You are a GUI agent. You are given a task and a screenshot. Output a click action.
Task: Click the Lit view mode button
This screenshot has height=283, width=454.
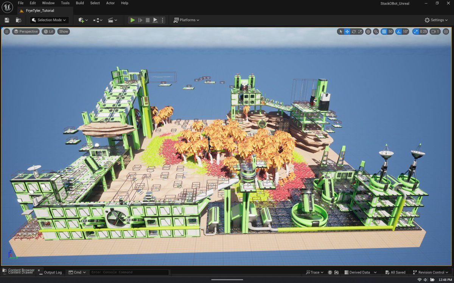pyautogui.click(x=48, y=31)
